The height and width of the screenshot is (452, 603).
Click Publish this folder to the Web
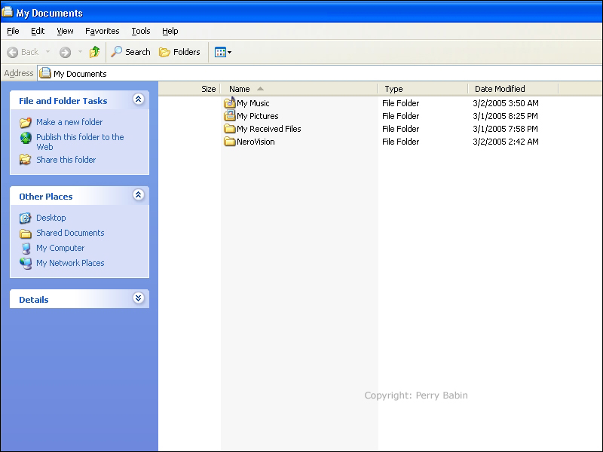pyautogui.click(x=80, y=142)
